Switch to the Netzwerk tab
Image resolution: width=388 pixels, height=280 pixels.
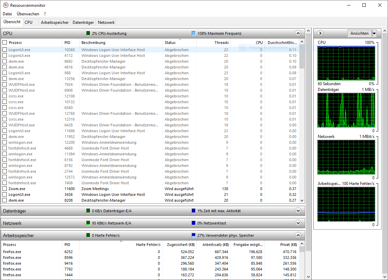coord(105,22)
